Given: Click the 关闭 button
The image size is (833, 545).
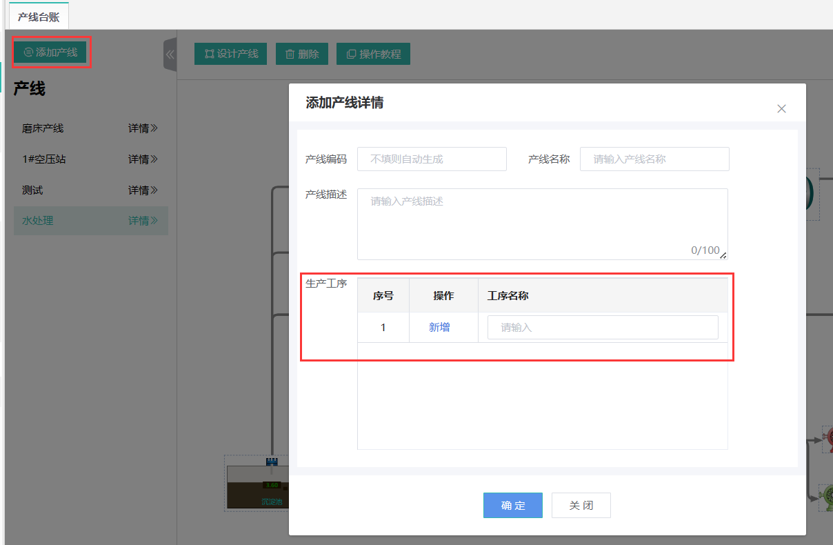Looking at the screenshot, I should coord(581,505).
